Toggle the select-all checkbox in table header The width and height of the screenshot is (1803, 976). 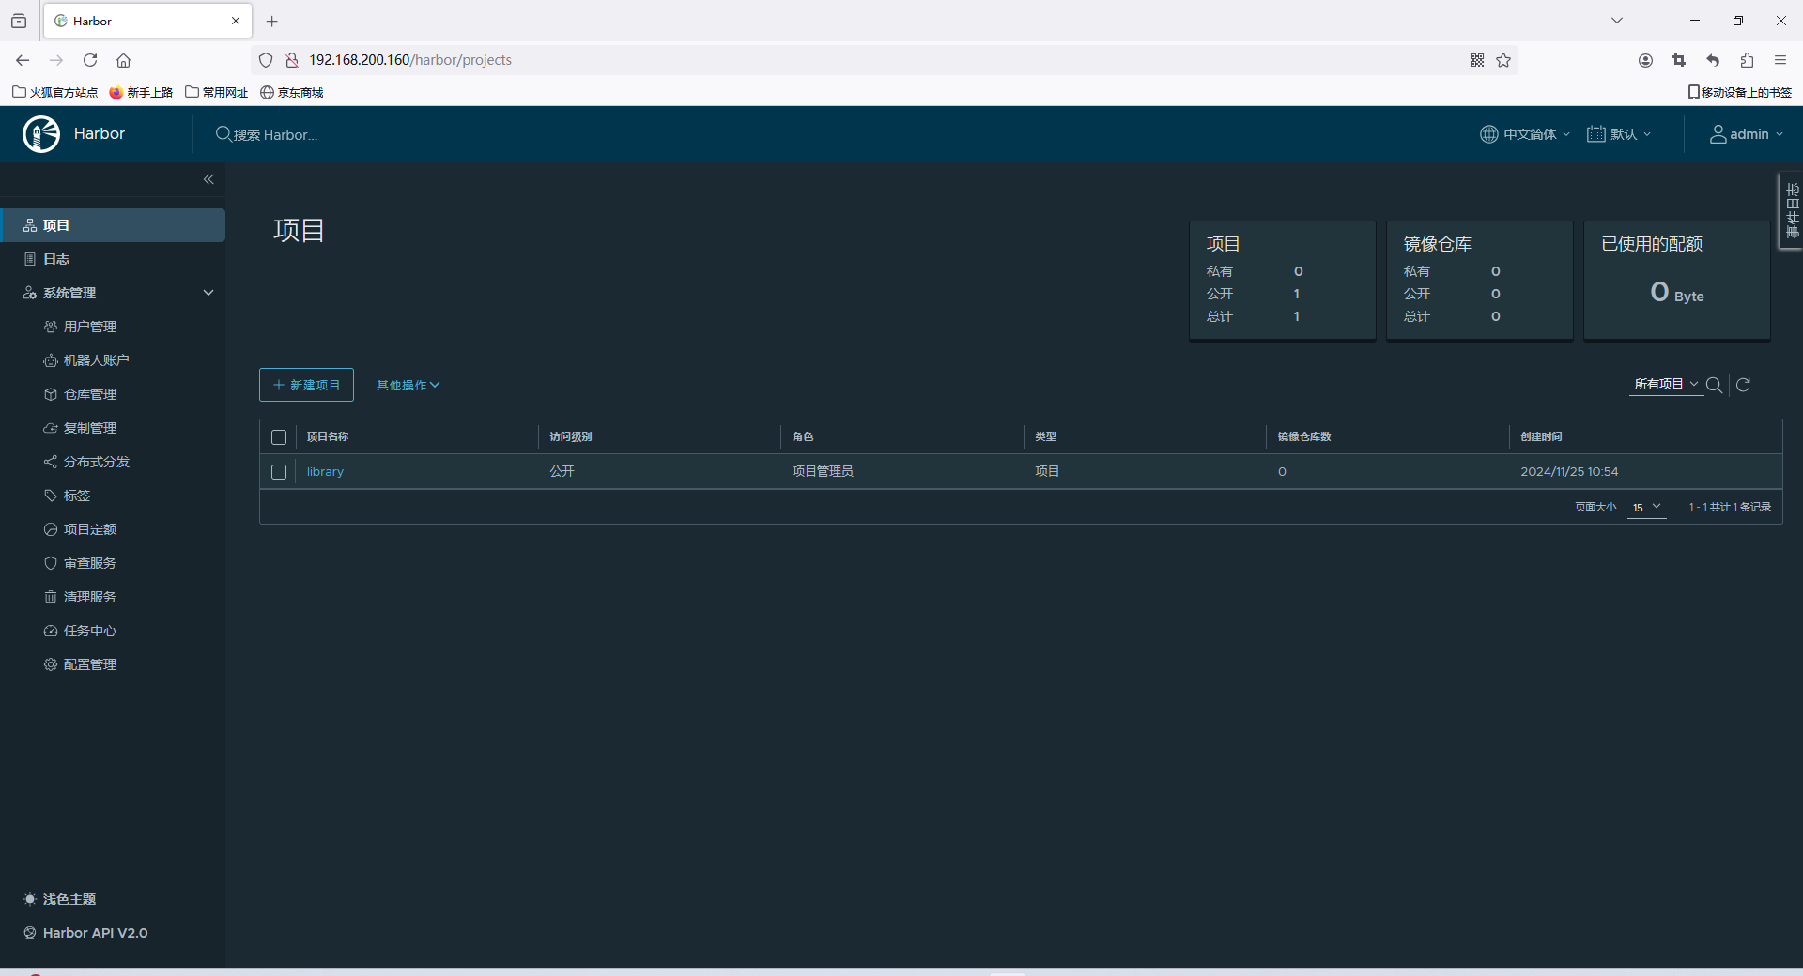coord(279,437)
